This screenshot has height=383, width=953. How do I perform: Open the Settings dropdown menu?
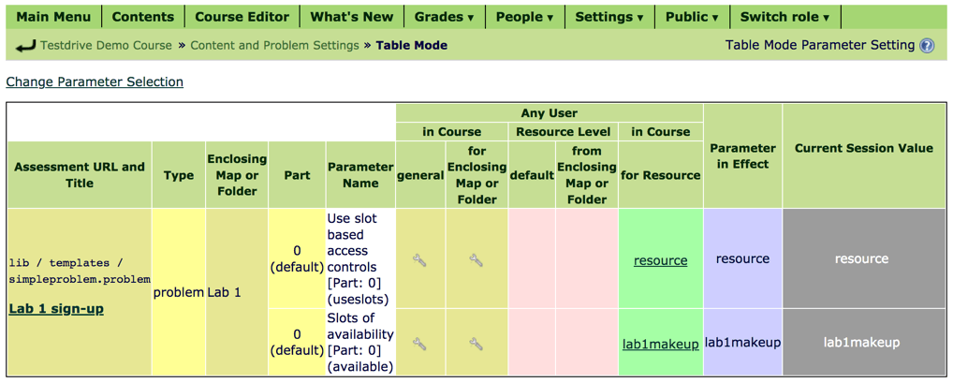coord(609,17)
